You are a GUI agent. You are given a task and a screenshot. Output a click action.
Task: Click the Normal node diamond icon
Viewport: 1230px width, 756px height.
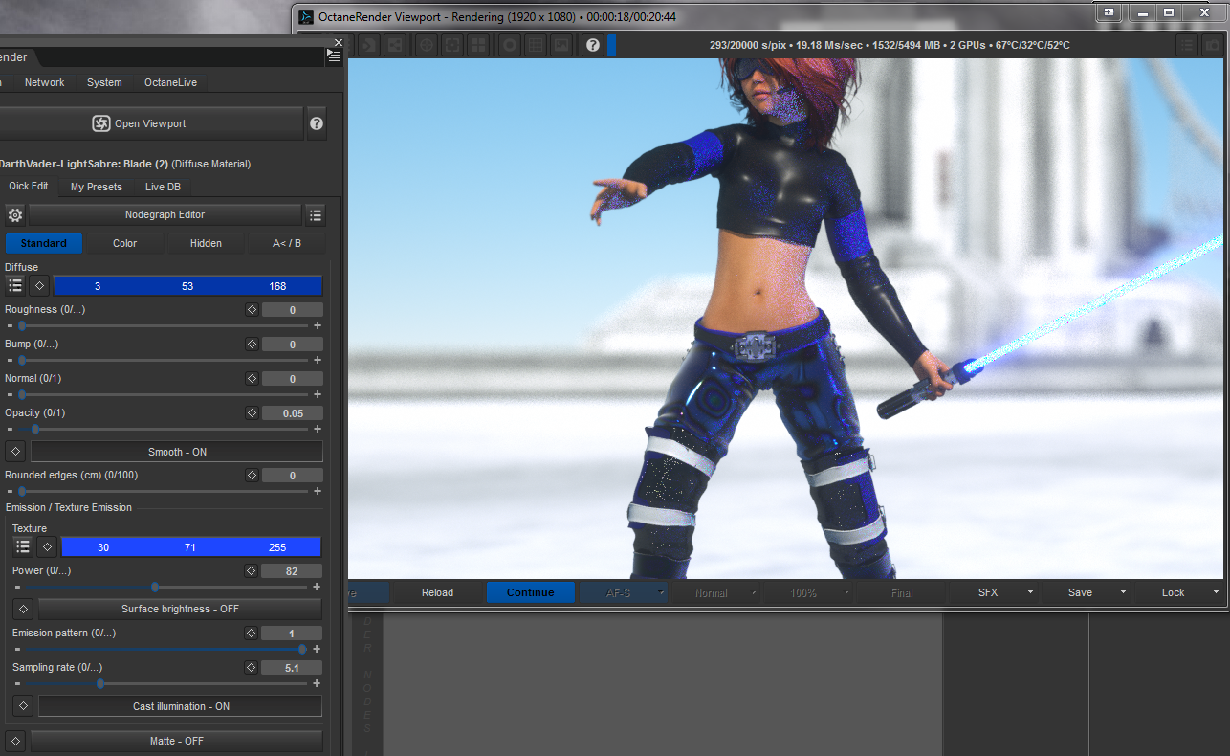coord(253,379)
